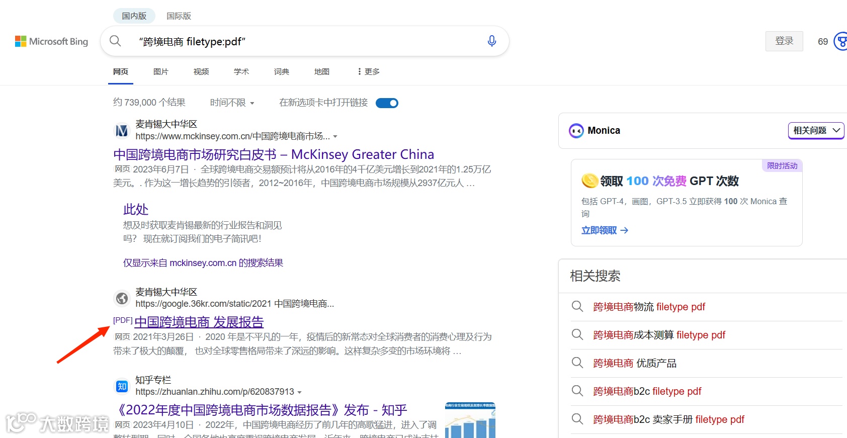Open 中国跨境电商市场研究白皮书 McKinsey result
This screenshot has height=438, width=847.
tap(274, 154)
